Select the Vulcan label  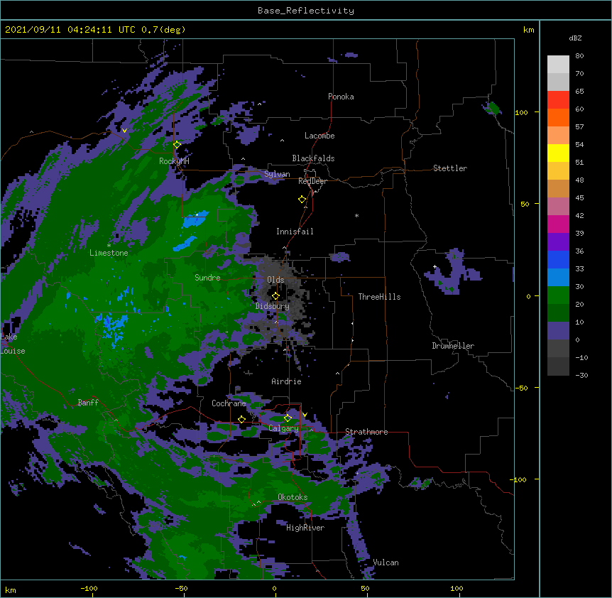click(x=386, y=562)
